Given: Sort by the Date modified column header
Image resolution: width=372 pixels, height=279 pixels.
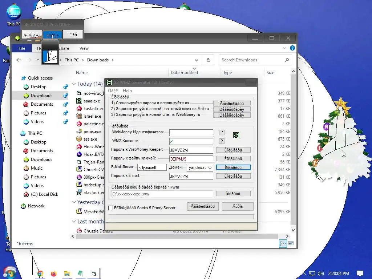Looking at the screenshot, I should point(184,73).
